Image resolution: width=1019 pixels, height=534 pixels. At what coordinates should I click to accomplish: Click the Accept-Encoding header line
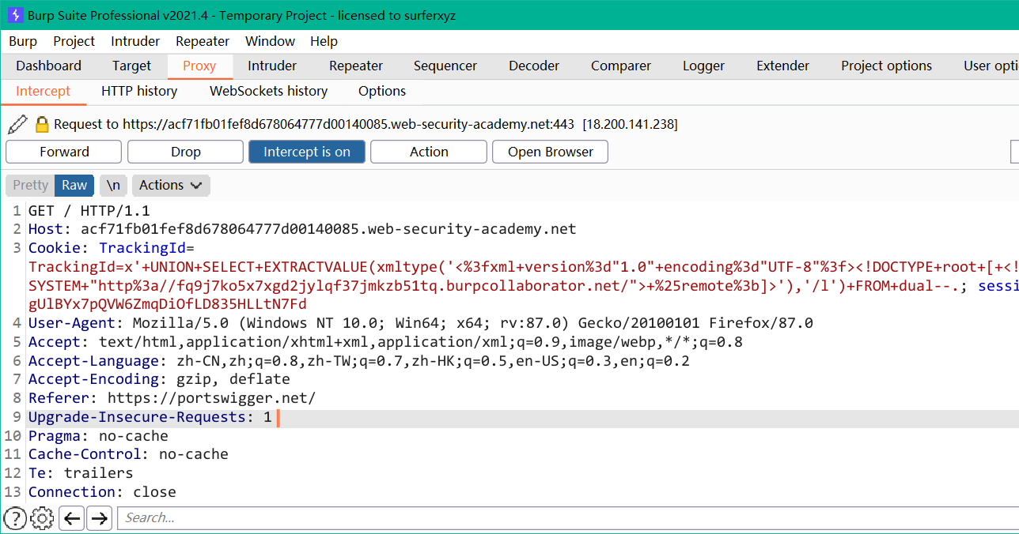click(x=159, y=379)
